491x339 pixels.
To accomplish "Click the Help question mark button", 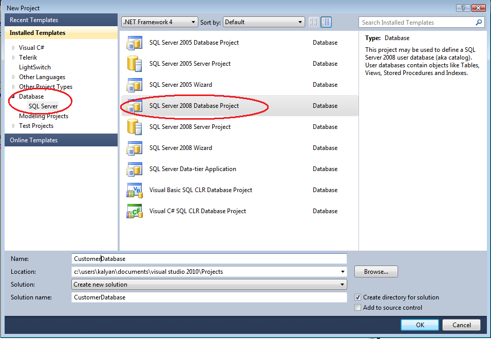I will pyautogui.click(x=463, y=8).
